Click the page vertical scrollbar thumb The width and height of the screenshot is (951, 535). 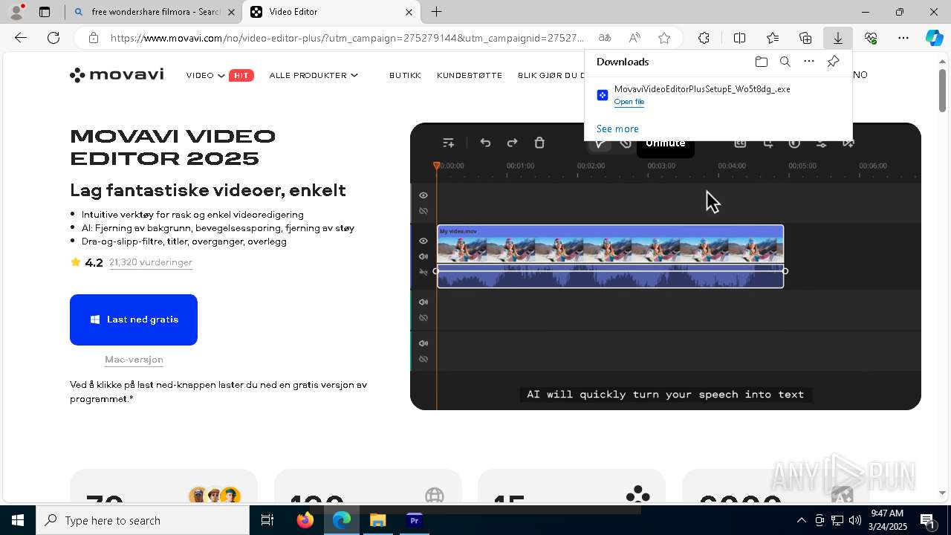tap(942, 91)
